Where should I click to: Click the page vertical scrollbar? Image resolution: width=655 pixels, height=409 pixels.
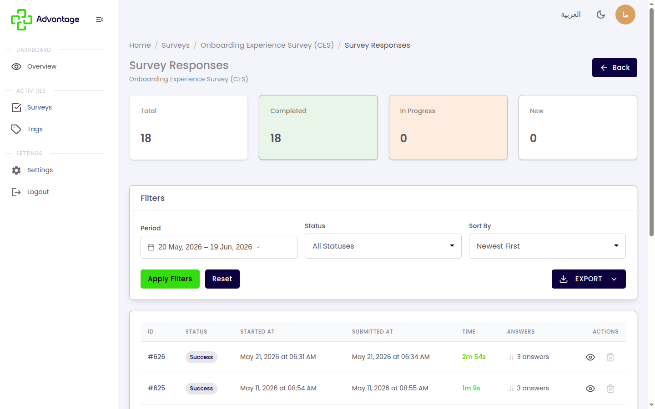point(651,122)
